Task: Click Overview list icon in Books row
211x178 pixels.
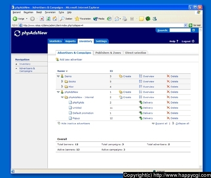Action: [141, 81]
